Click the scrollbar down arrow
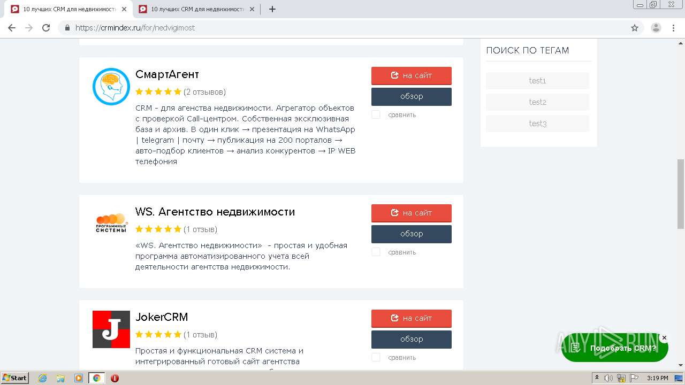The width and height of the screenshot is (685, 385). coord(681,366)
